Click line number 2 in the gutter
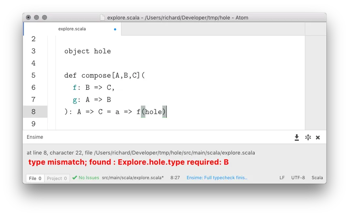 33,39
